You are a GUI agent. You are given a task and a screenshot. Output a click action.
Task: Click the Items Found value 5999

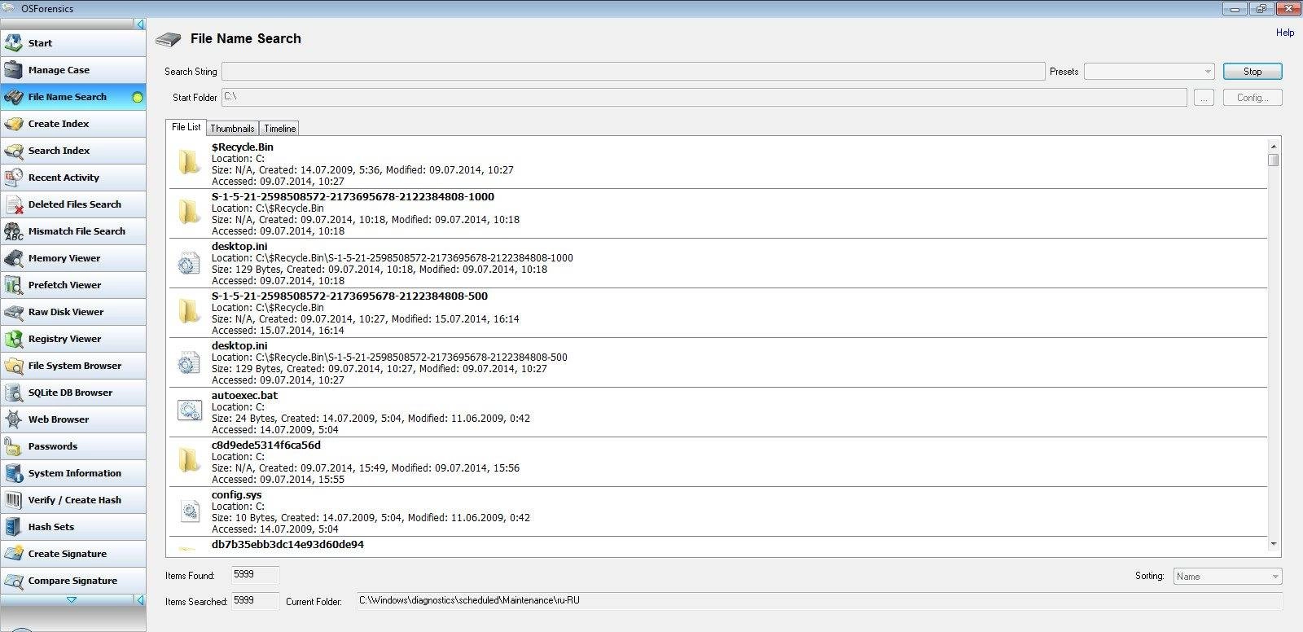point(256,575)
